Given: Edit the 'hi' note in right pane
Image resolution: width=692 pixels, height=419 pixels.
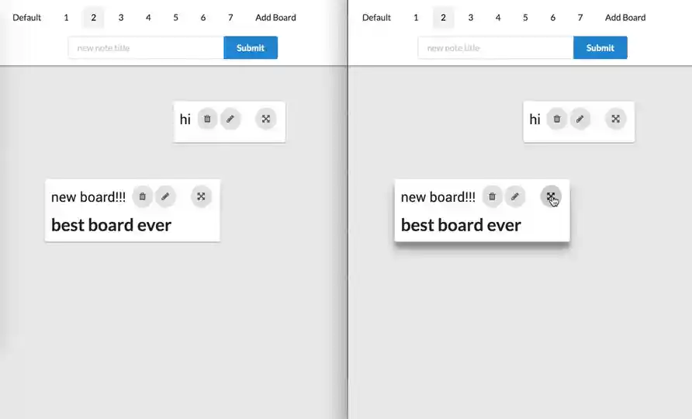Looking at the screenshot, I should click(x=580, y=119).
